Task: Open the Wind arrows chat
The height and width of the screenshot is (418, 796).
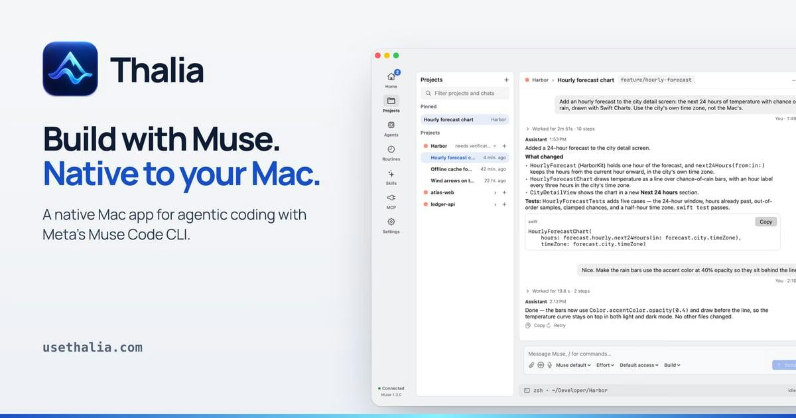Action: coord(465,180)
